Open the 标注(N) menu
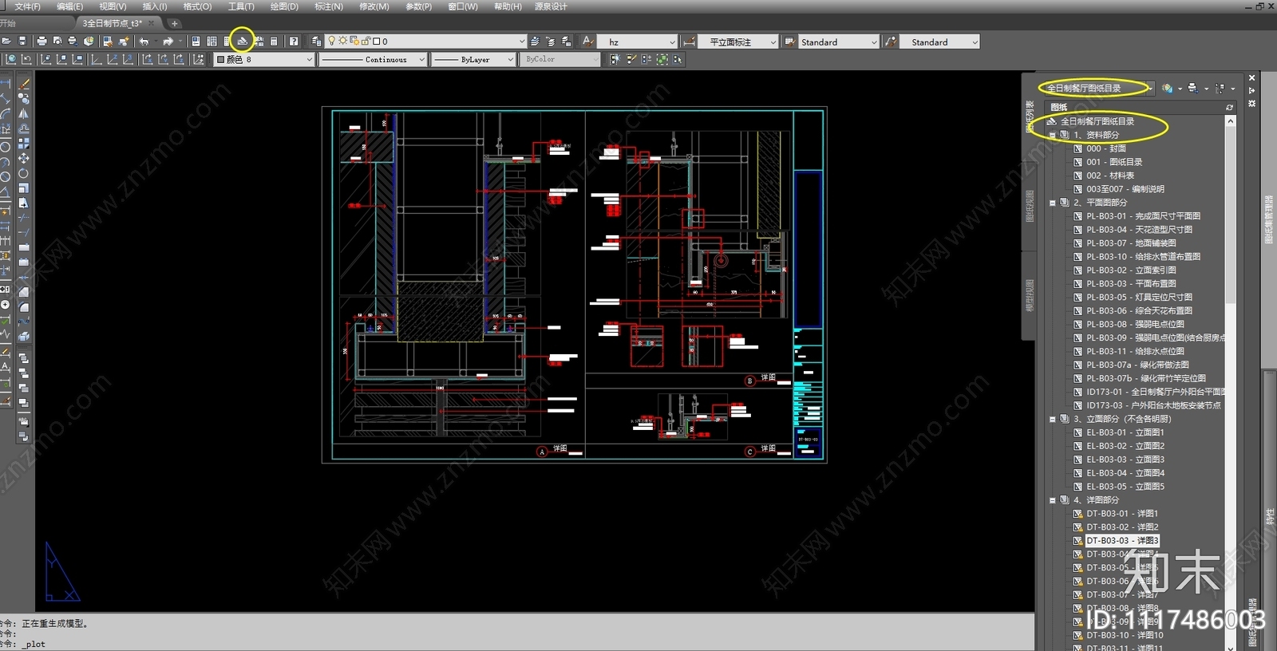Screen dimensions: 1277x651 [x=328, y=6]
